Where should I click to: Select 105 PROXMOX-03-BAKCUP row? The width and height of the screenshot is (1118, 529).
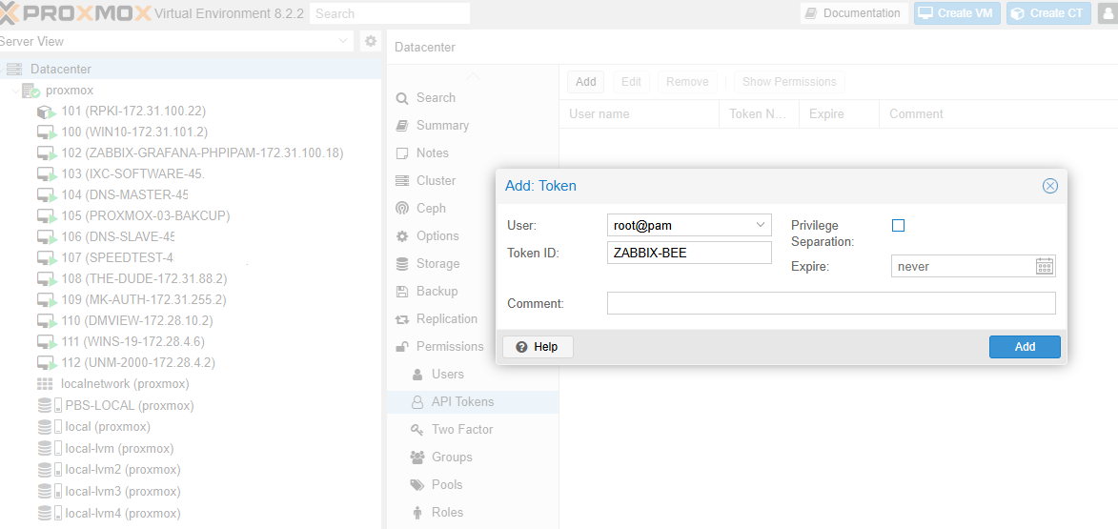click(x=191, y=216)
